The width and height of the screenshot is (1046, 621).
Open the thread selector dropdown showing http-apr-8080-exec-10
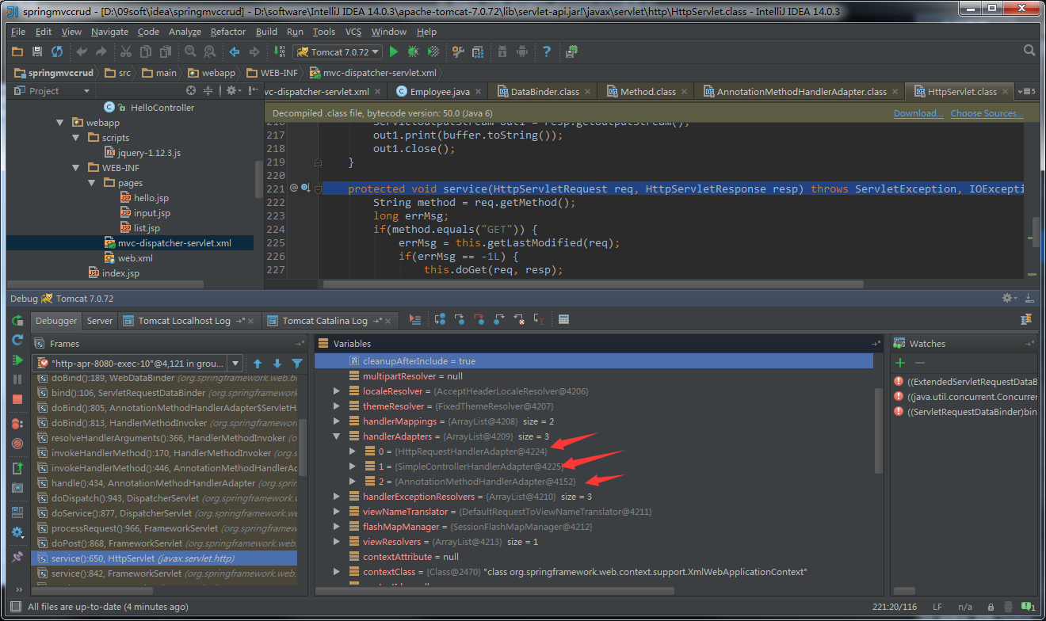pyautogui.click(x=235, y=363)
